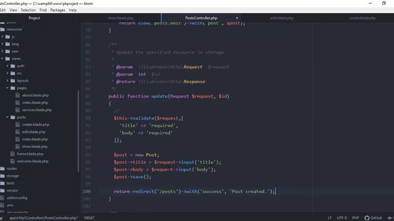Click the .env file icon

pyautogui.click(x=2, y=205)
